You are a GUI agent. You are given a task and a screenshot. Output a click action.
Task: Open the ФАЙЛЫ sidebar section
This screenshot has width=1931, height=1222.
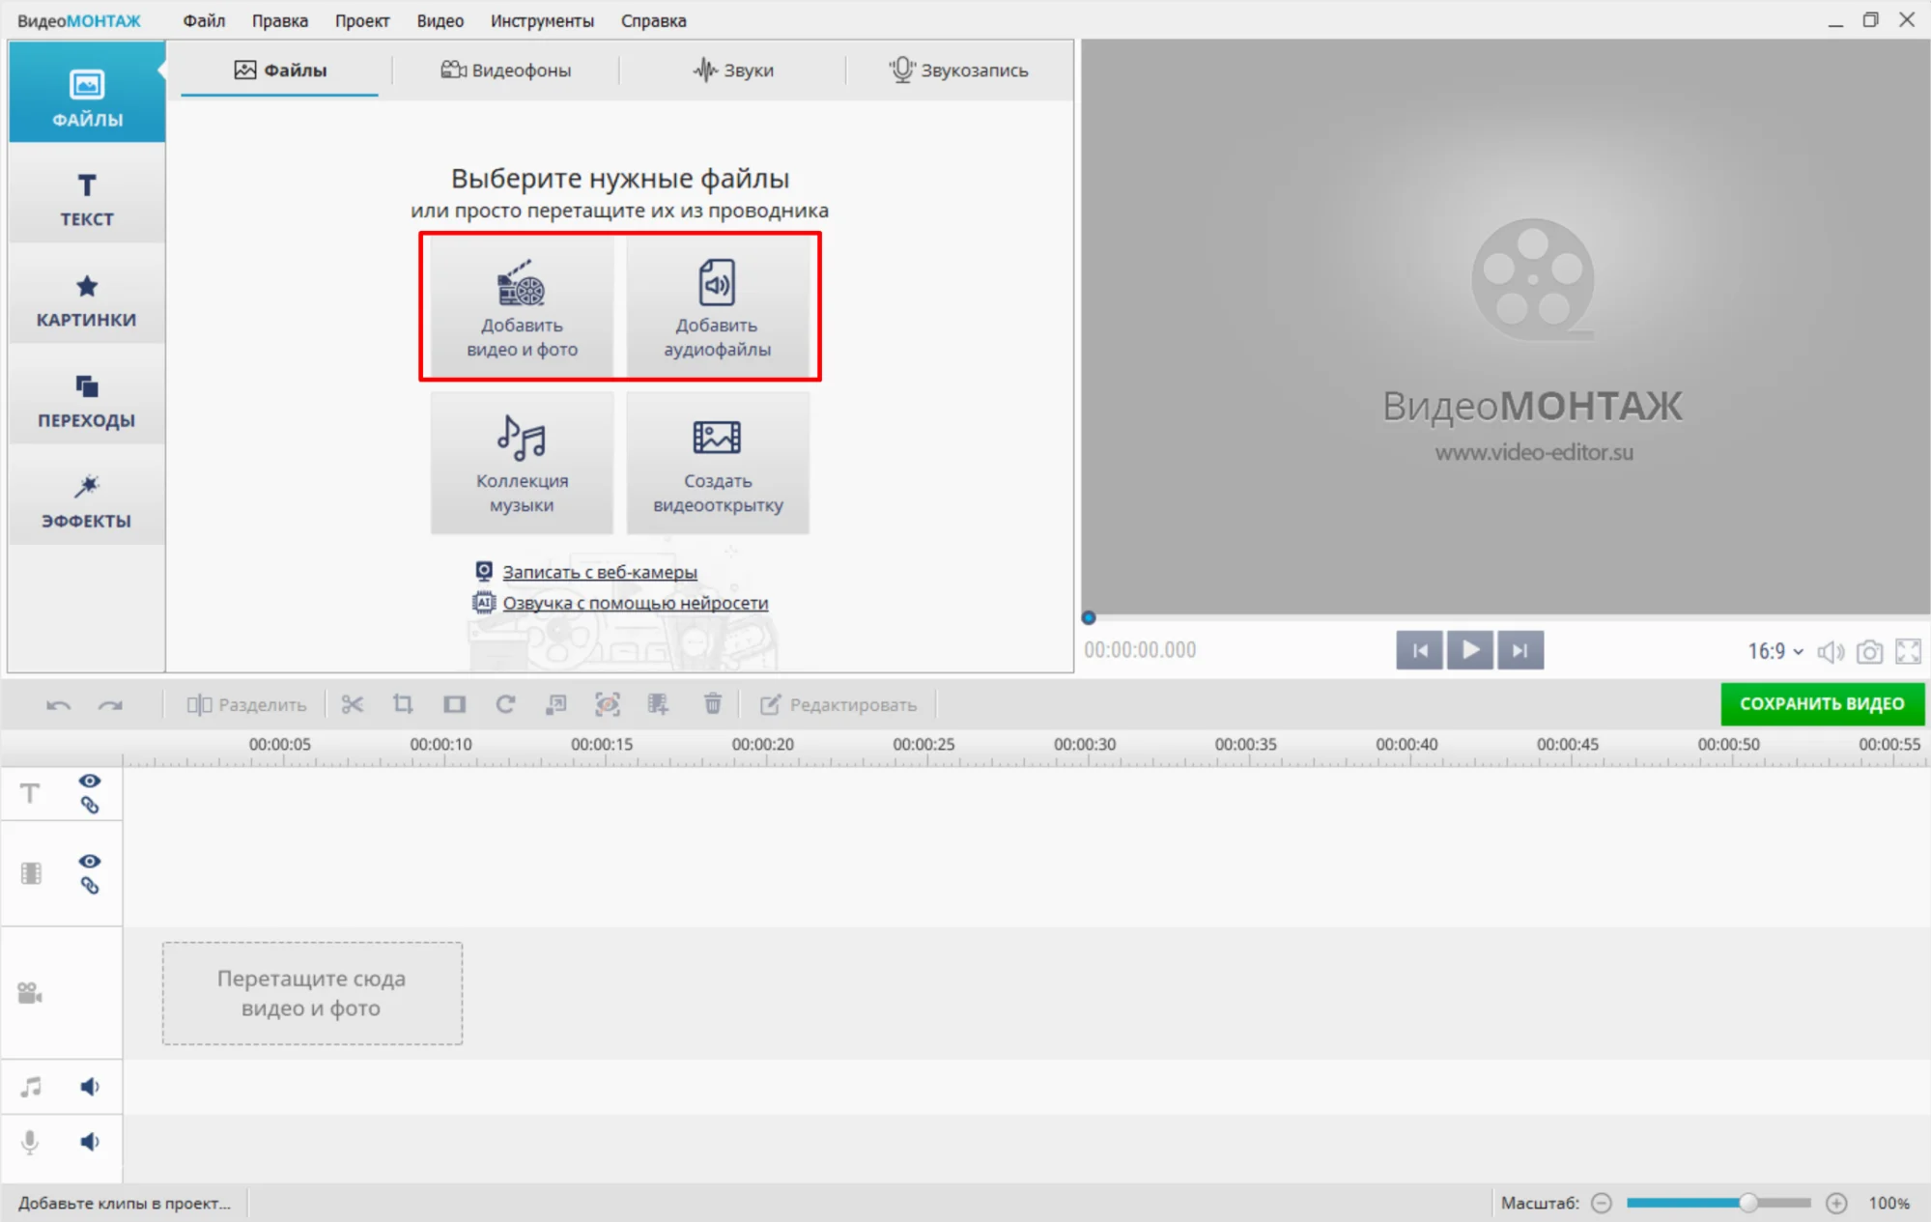click(87, 94)
